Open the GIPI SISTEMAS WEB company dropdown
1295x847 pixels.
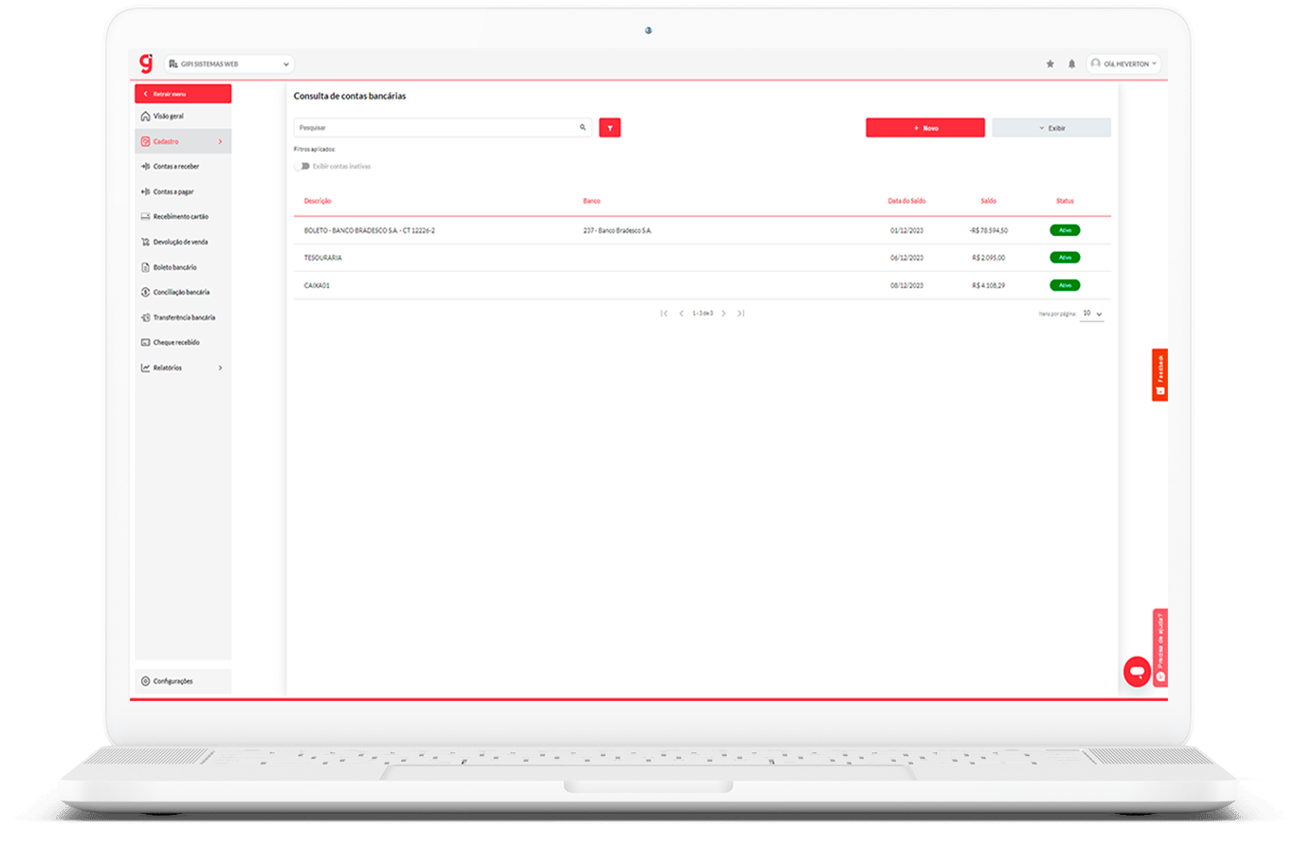[x=229, y=64]
